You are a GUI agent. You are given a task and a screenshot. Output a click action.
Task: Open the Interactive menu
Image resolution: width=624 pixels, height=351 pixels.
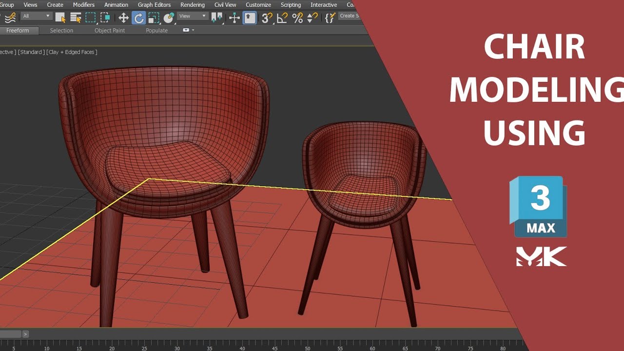[324, 5]
